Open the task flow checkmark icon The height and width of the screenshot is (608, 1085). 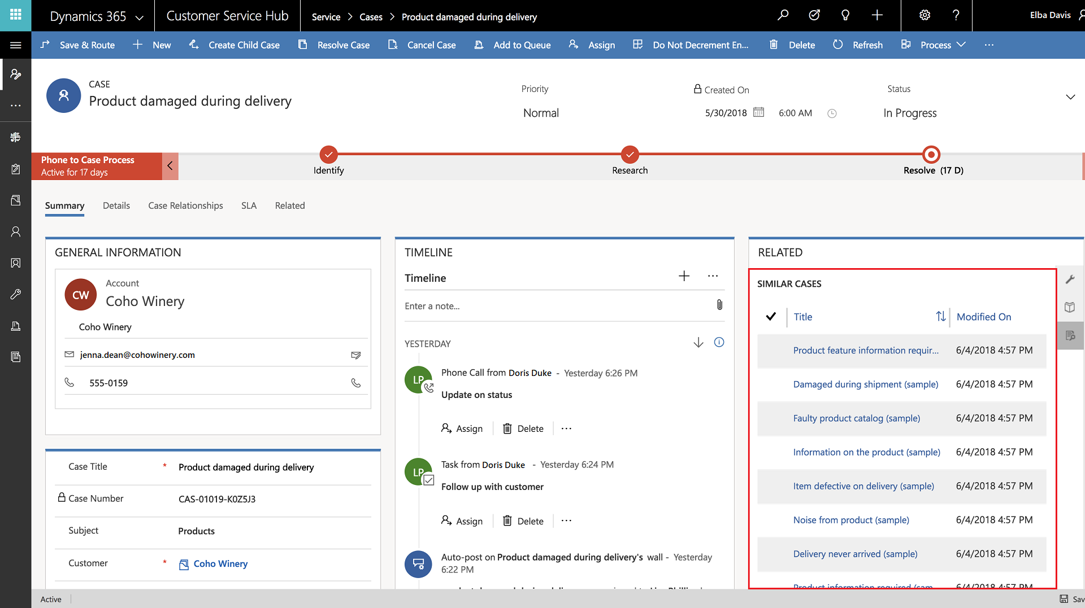[814, 15]
